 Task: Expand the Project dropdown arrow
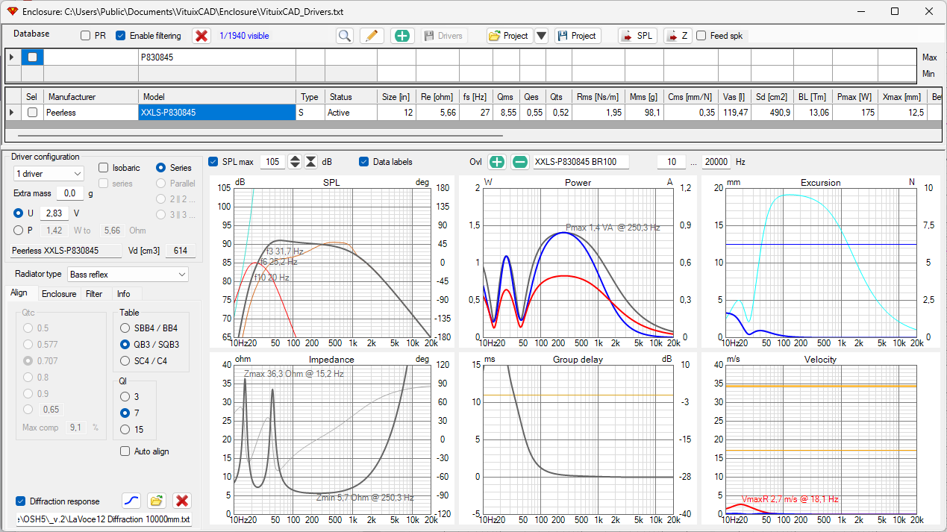click(x=542, y=36)
